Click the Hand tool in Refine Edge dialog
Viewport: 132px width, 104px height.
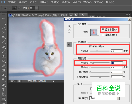(69, 31)
